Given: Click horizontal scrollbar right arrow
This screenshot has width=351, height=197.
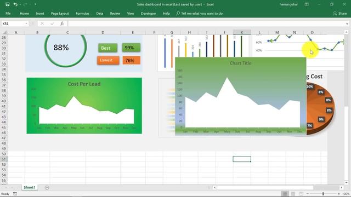Looking at the screenshot, I should pos(342,188).
